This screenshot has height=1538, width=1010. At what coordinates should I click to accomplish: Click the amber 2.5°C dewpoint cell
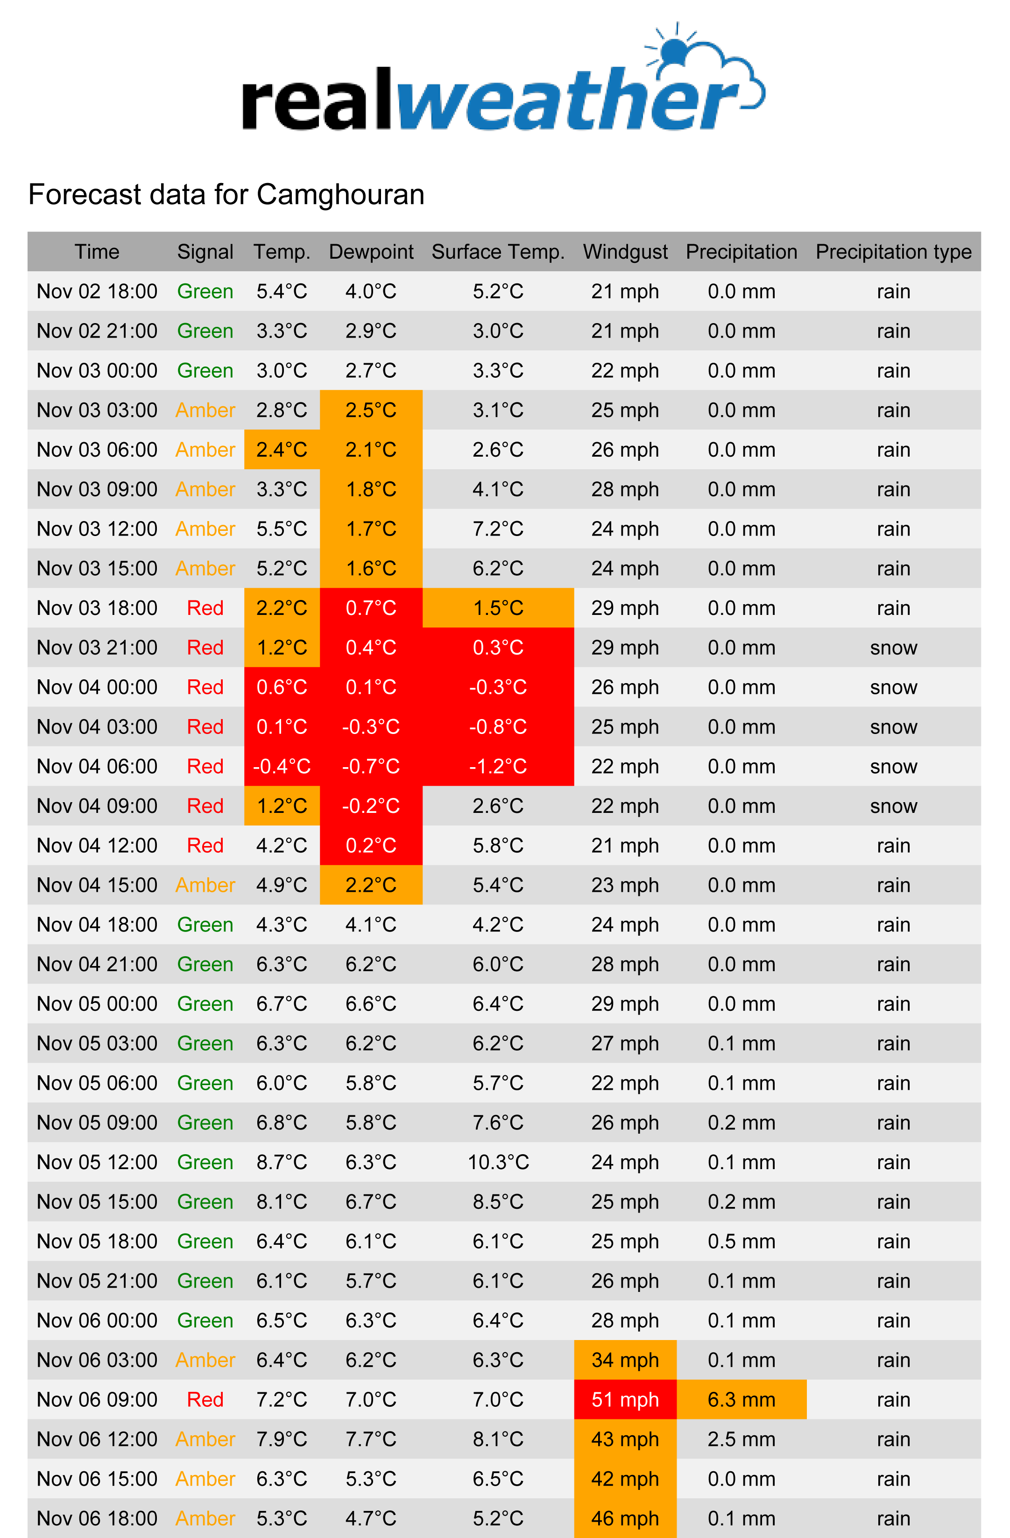coord(371,409)
